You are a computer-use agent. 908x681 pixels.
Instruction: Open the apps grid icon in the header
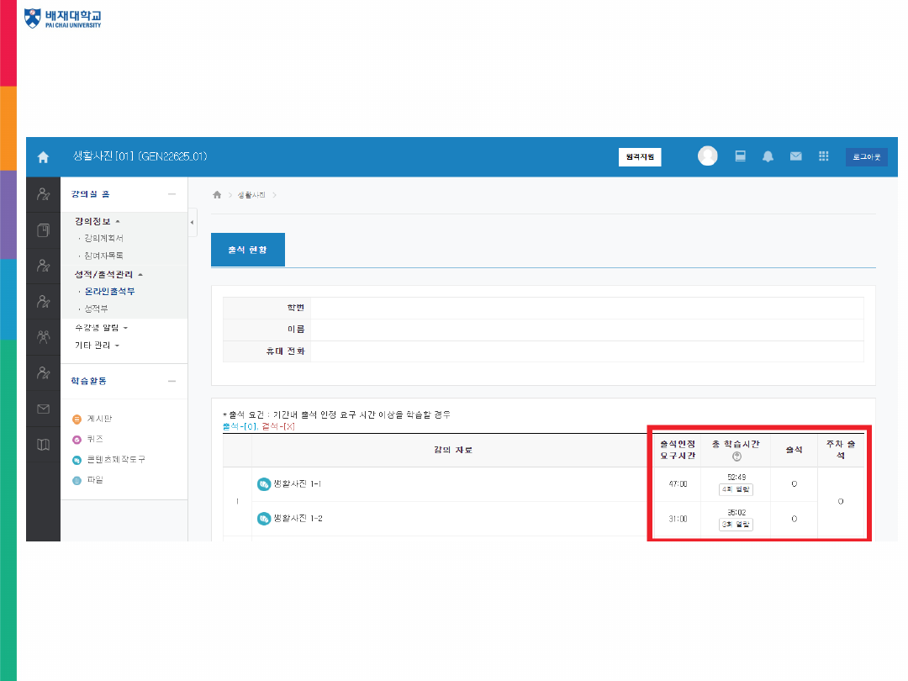(x=823, y=156)
